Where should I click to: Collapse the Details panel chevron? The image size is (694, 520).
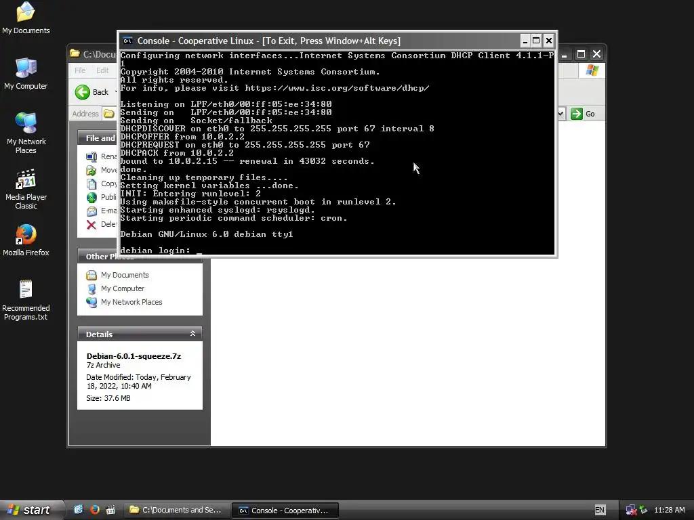point(192,334)
